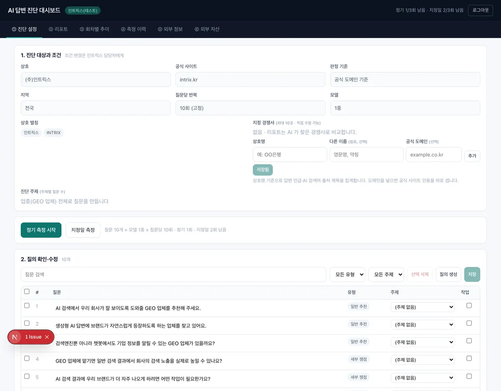501x391 pixels.
Task: Toggle the 작업 checkbox for question 2
Action: [469, 323]
